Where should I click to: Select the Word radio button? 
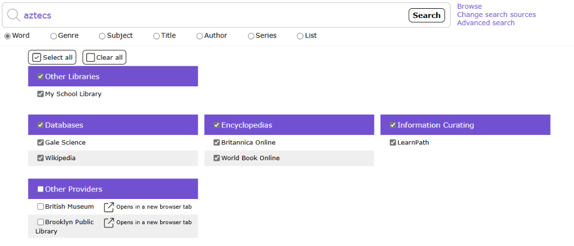coord(7,36)
